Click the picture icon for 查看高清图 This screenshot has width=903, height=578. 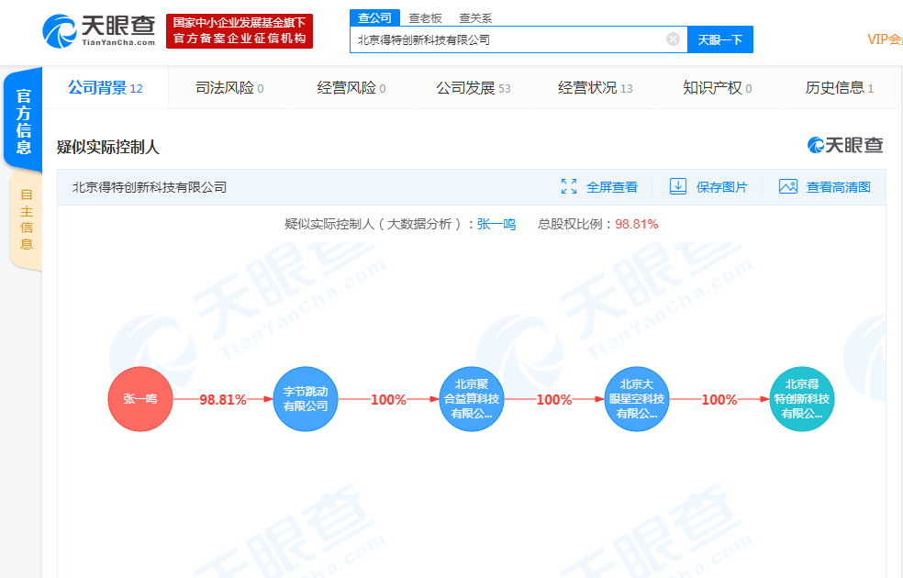click(x=788, y=186)
